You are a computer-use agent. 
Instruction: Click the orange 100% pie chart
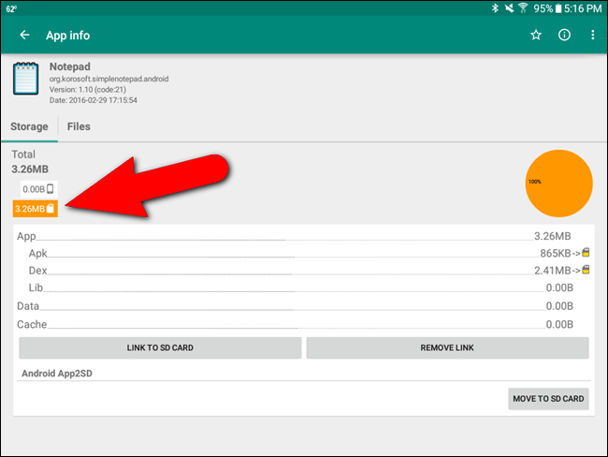pyautogui.click(x=558, y=184)
